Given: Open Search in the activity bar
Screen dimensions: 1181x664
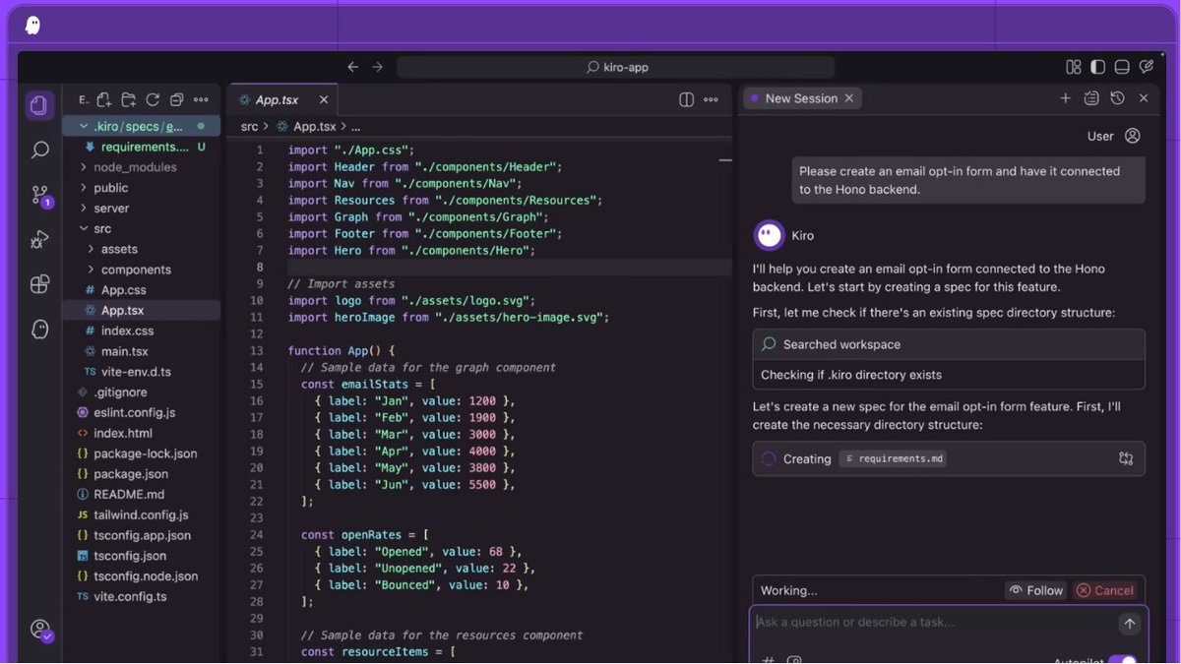Looking at the screenshot, I should 39,150.
